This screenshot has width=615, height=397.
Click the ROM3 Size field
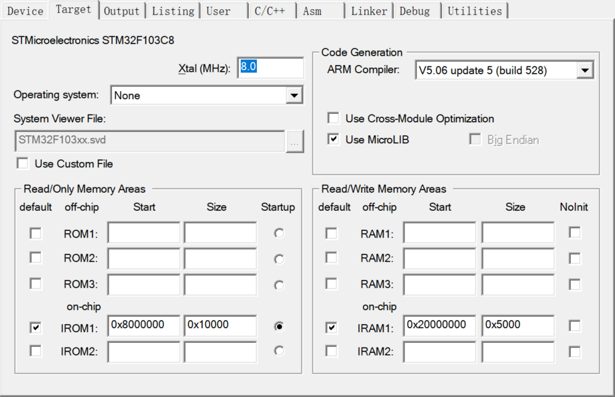point(221,285)
